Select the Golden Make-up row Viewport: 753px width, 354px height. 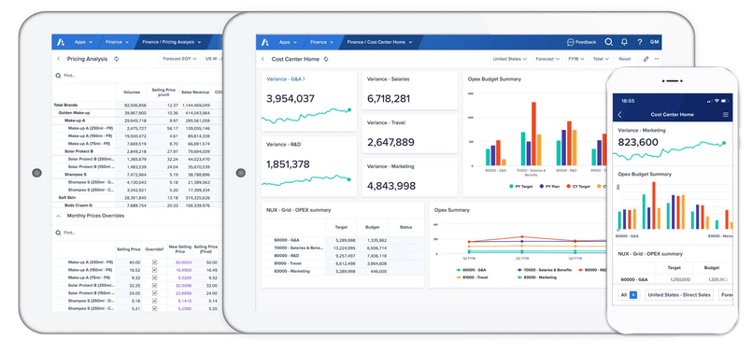137,113
